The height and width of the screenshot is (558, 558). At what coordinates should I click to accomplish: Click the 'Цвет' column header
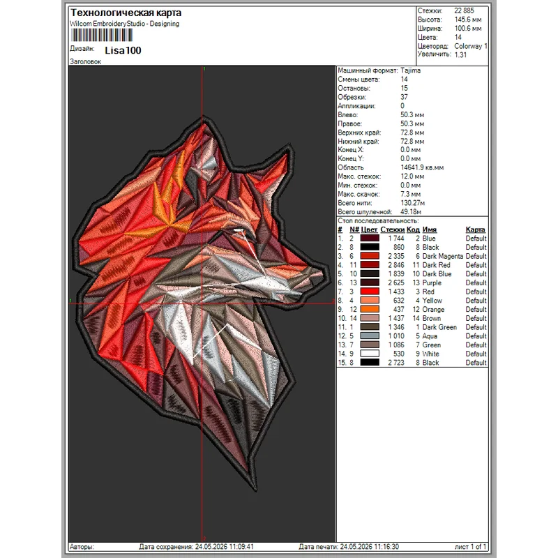pos(369,229)
